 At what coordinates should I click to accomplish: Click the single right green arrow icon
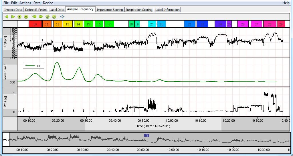(x=13, y=17)
